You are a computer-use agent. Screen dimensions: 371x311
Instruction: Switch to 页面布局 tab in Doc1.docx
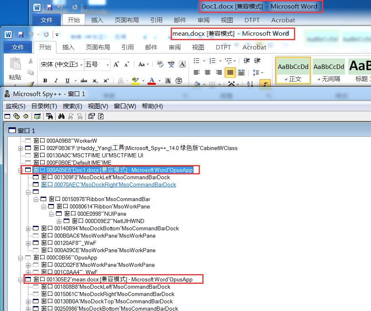tap(127, 20)
